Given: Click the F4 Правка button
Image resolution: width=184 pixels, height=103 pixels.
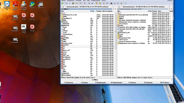Looking at the screenshot, I should 85,83.
